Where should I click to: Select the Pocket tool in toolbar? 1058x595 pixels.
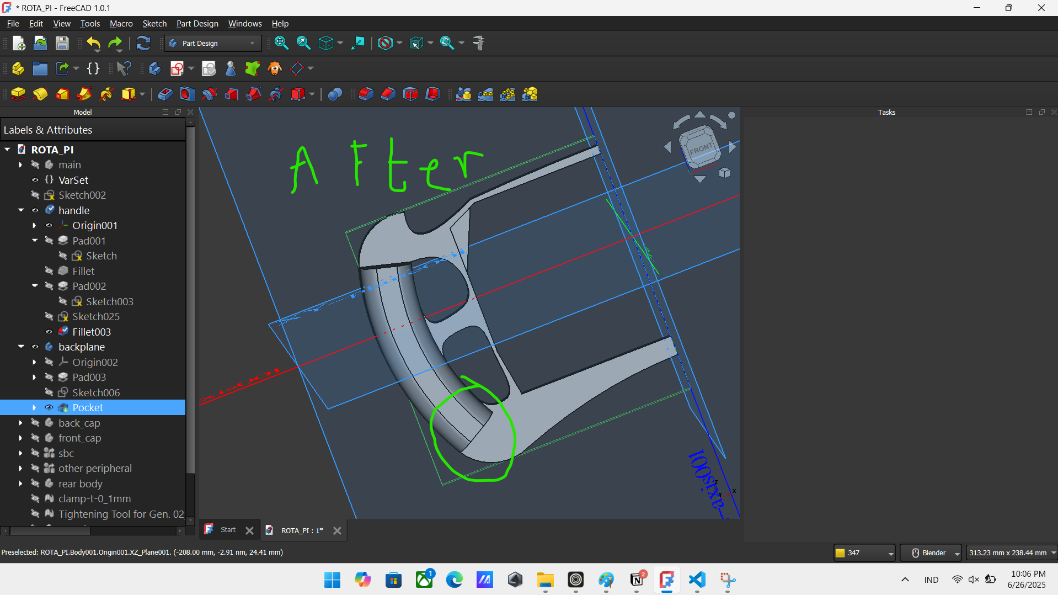[x=165, y=94]
